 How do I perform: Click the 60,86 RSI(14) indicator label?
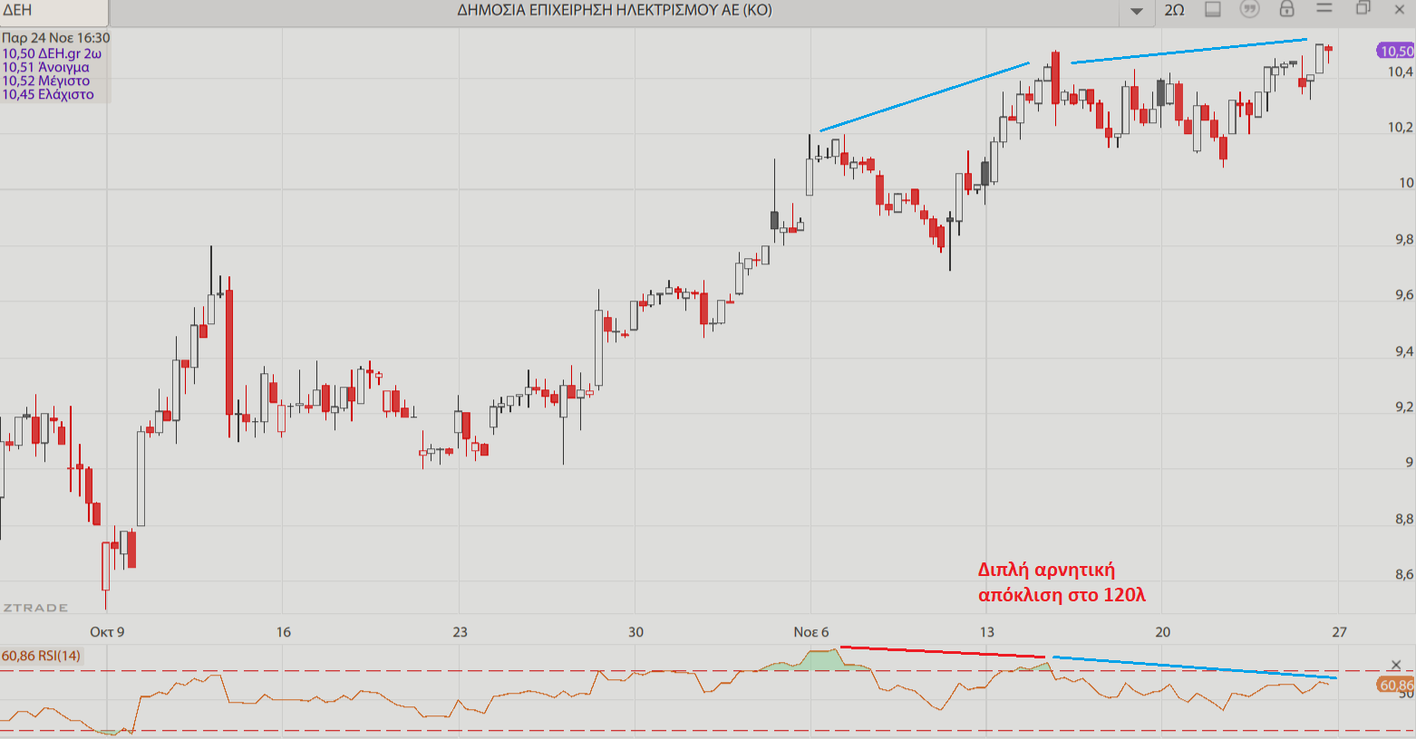point(41,656)
